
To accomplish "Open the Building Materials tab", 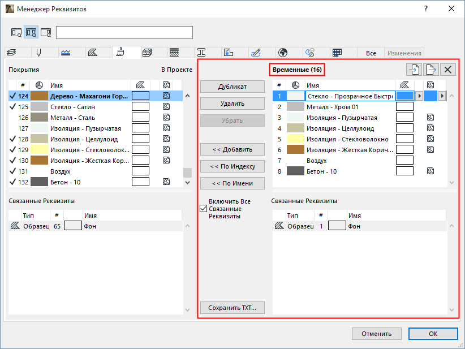I will pyautogui.click(x=147, y=53).
